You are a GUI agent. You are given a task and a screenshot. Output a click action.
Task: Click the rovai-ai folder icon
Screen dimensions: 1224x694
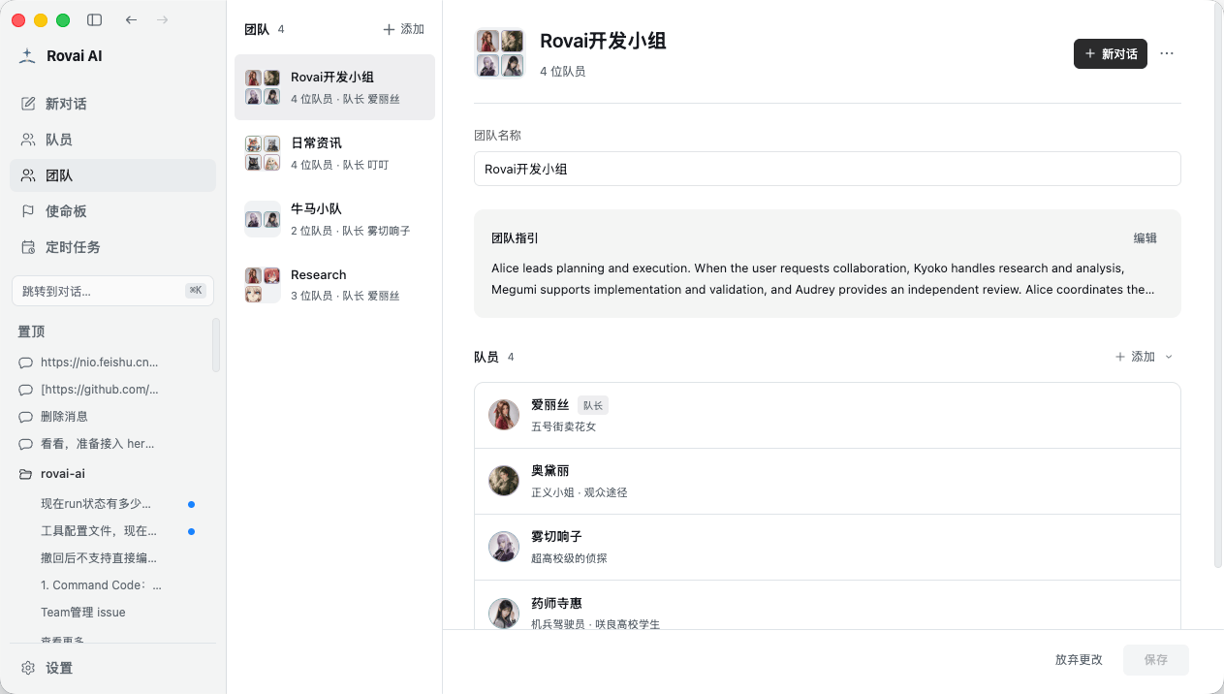point(25,474)
